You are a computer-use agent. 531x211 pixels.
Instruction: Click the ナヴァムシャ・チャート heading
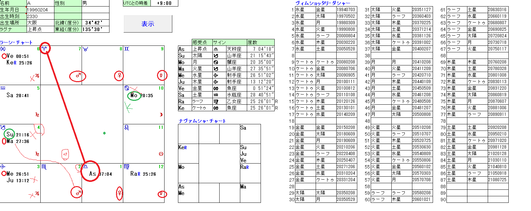[202, 121]
